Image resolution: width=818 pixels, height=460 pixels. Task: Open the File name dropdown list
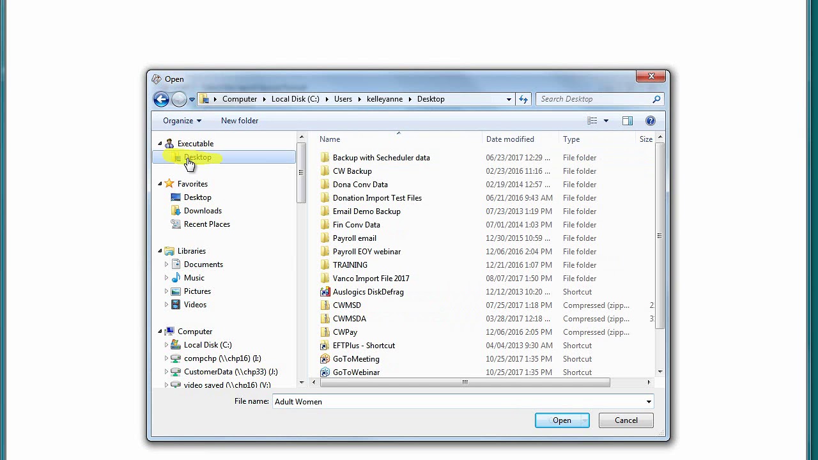click(649, 401)
